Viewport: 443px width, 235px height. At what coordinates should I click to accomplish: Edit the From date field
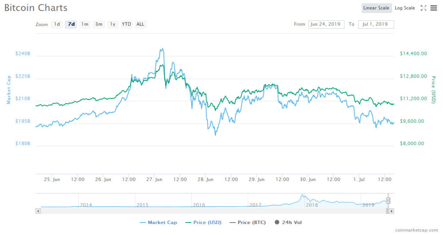[x=326, y=24]
